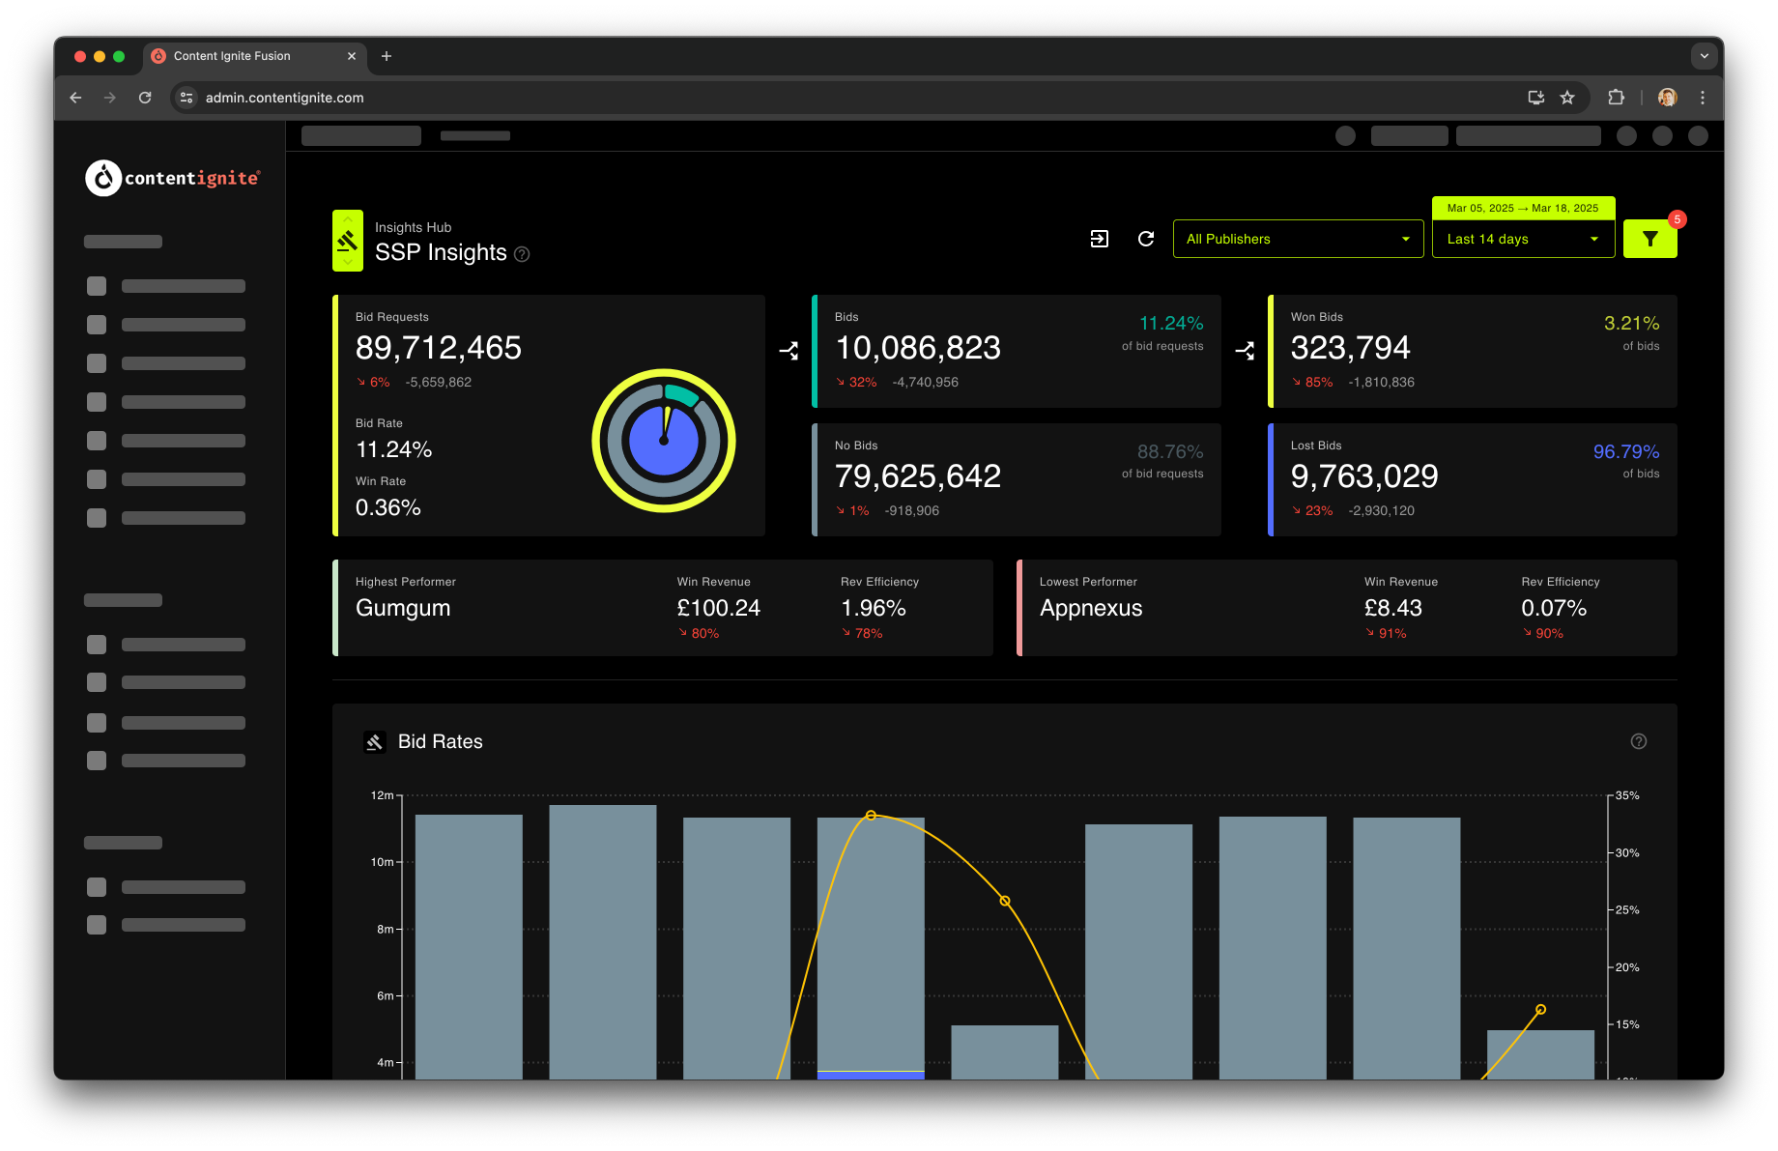Click the Content Ignite logo
This screenshot has height=1151, width=1778.
pyautogui.click(x=173, y=178)
